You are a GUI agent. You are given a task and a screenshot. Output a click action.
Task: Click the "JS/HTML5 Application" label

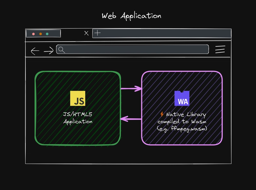click(78, 118)
